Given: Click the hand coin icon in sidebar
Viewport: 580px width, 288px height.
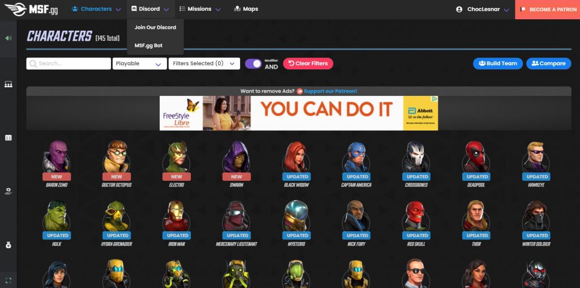Looking at the screenshot, I should (8, 191).
